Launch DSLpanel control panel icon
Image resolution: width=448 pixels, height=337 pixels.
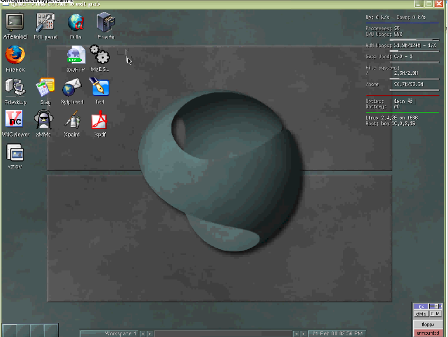[x=45, y=23]
